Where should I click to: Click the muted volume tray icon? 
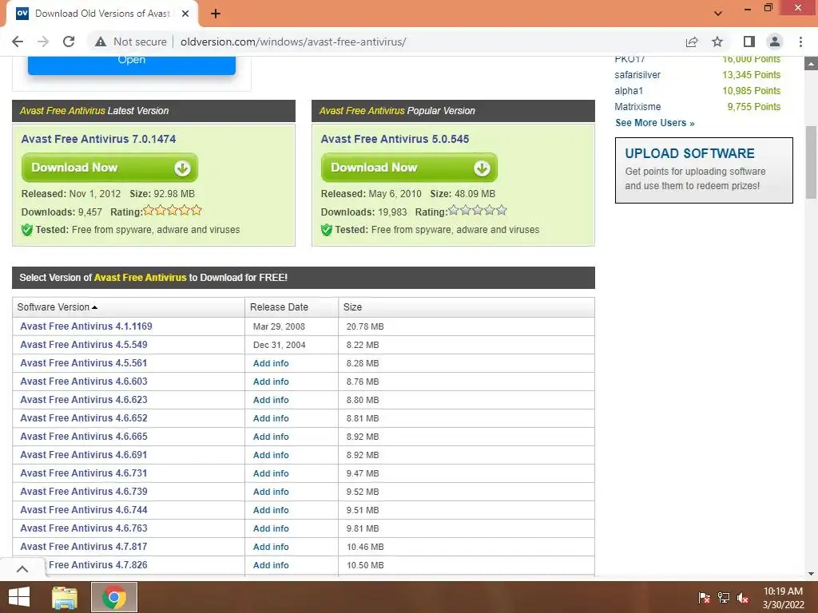742,598
